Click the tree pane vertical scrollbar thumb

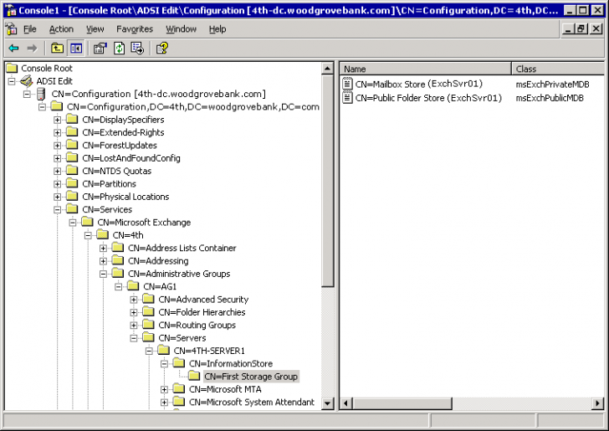(327, 181)
